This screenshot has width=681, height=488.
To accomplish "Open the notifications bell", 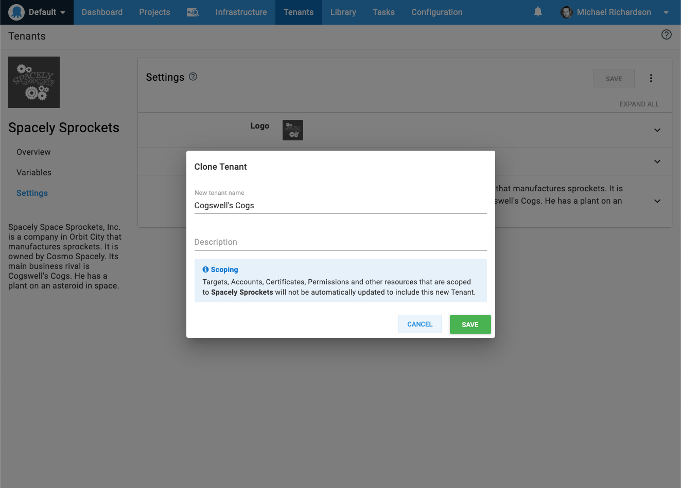I will 538,12.
